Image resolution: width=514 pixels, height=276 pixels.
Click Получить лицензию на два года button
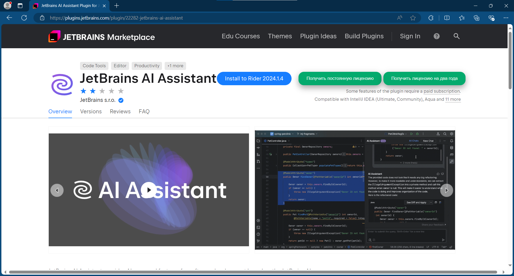tap(424, 79)
